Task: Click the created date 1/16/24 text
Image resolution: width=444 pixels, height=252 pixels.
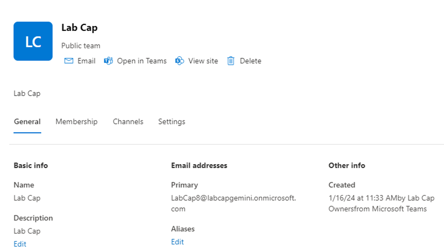Action: (342, 198)
